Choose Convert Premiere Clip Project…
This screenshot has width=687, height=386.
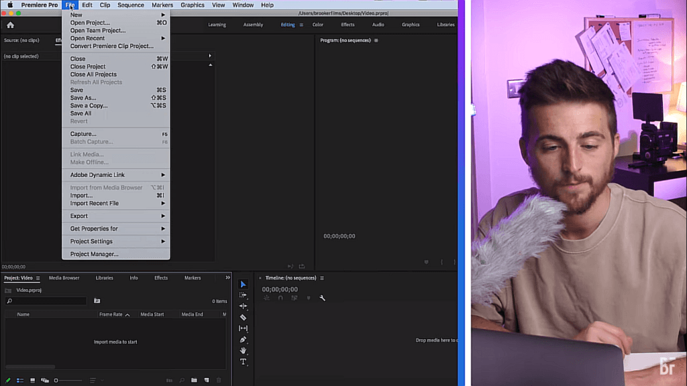pos(115,46)
